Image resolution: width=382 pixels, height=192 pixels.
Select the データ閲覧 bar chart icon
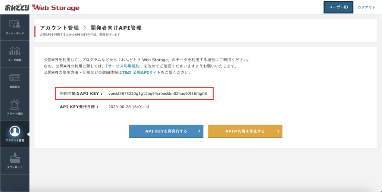click(15, 51)
